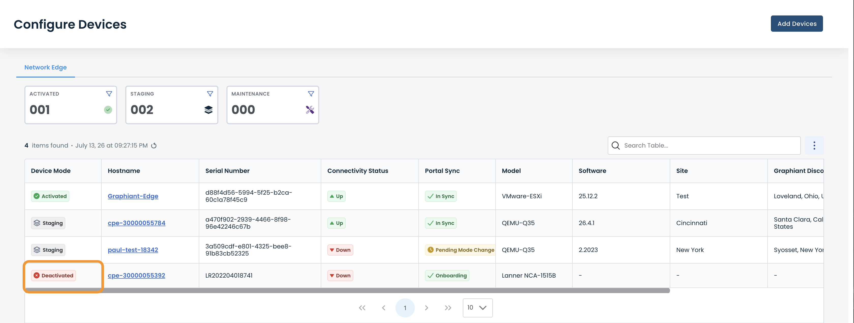The width and height of the screenshot is (854, 323).
Task: Click serial number starting a470f902
Action: click(x=248, y=223)
